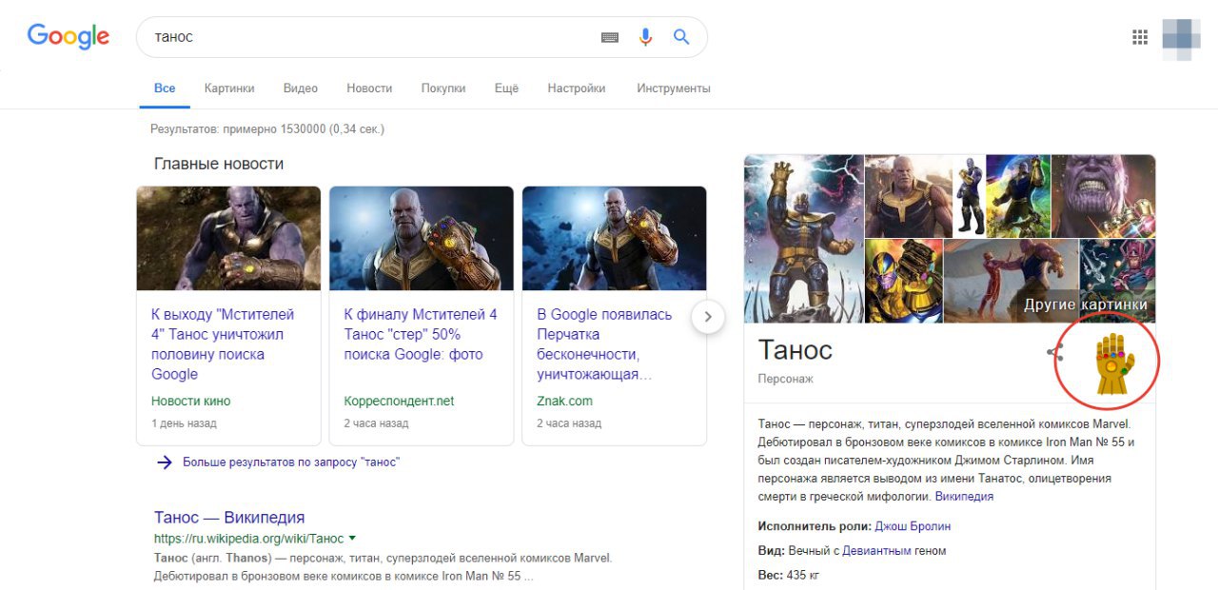Start voice search with microphone icon
This screenshot has height=590, width=1218.
click(646, 37)
